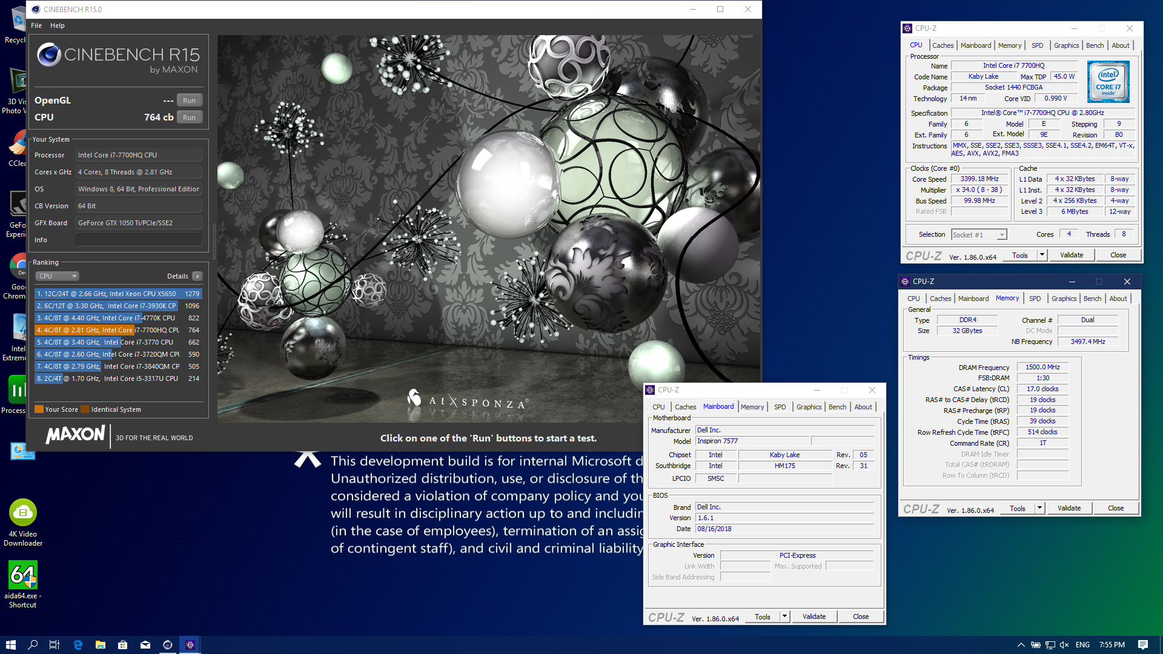
Task: Click the Identical System legend swatch
Action: pos(85,409)
